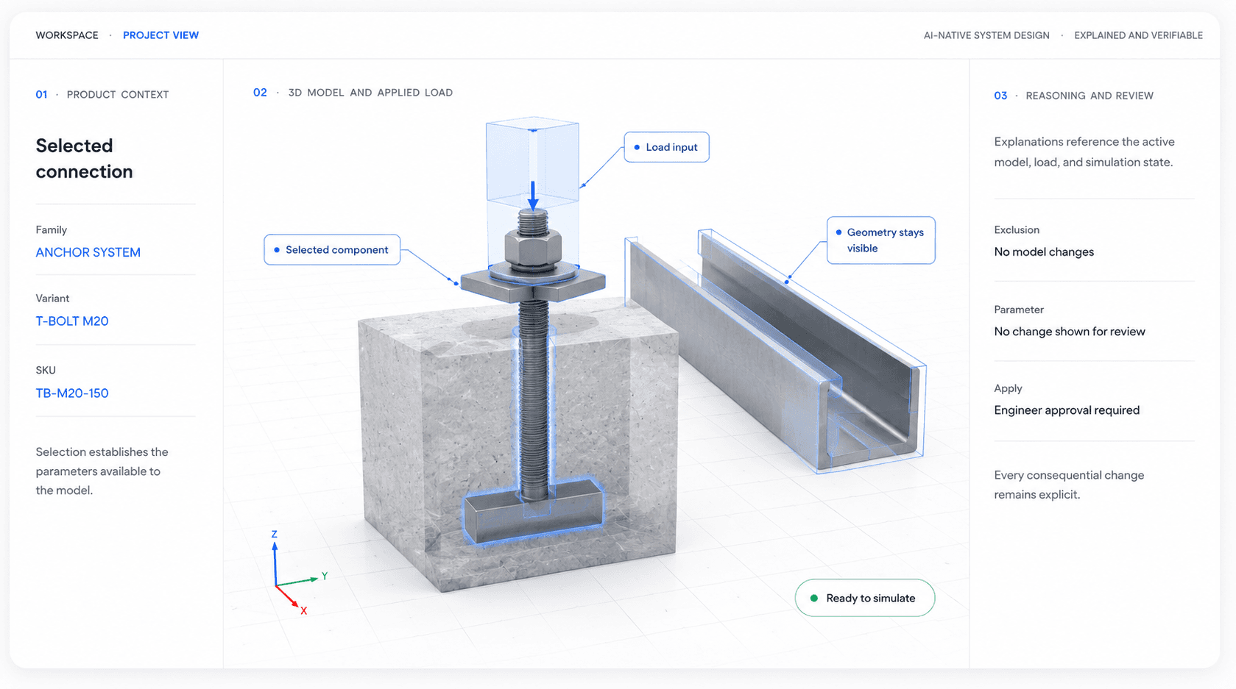The image size is (1236, 689).
Task: Open the WORKSPACE breadcrumb
Action: 67,35
